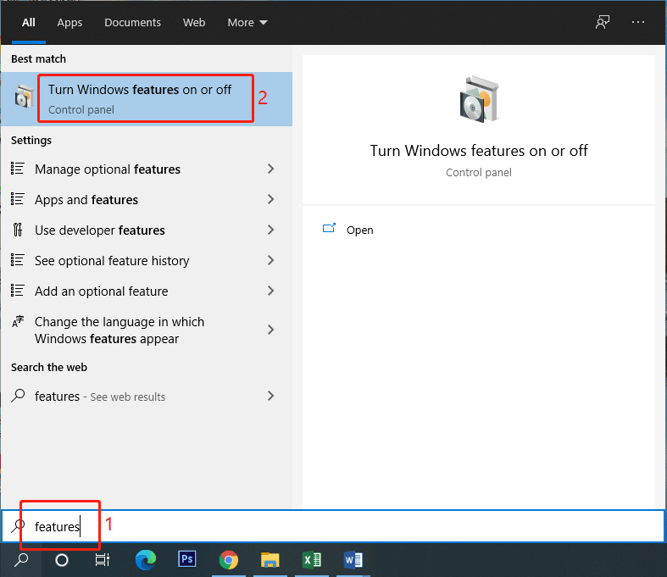Click the feedback person icon

tap(603, 22)
